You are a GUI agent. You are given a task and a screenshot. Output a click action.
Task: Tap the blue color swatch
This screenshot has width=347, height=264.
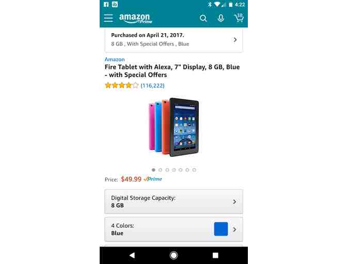tap(221, 229)
